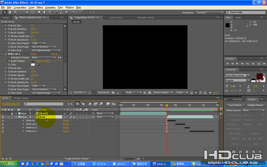Toggle the Position checkbox in Tracker

tap(227, 124)
